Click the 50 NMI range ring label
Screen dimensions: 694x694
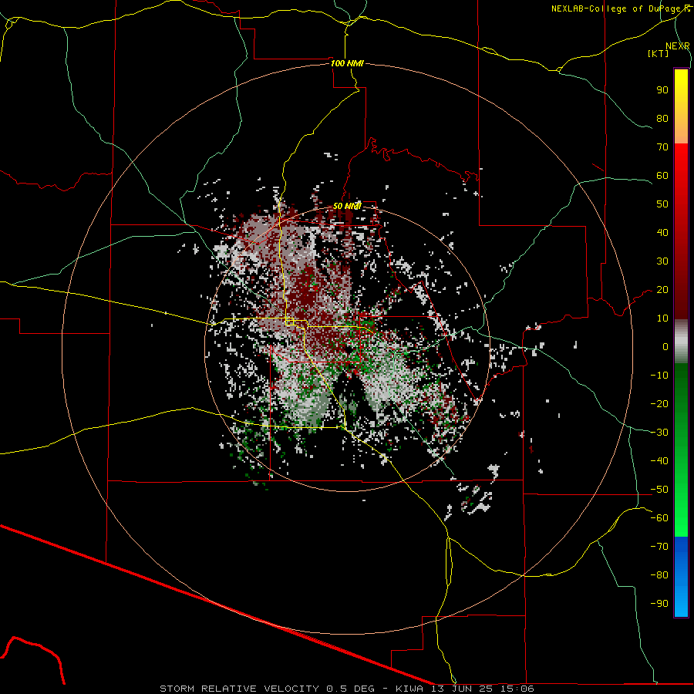[x=347, y=206]
